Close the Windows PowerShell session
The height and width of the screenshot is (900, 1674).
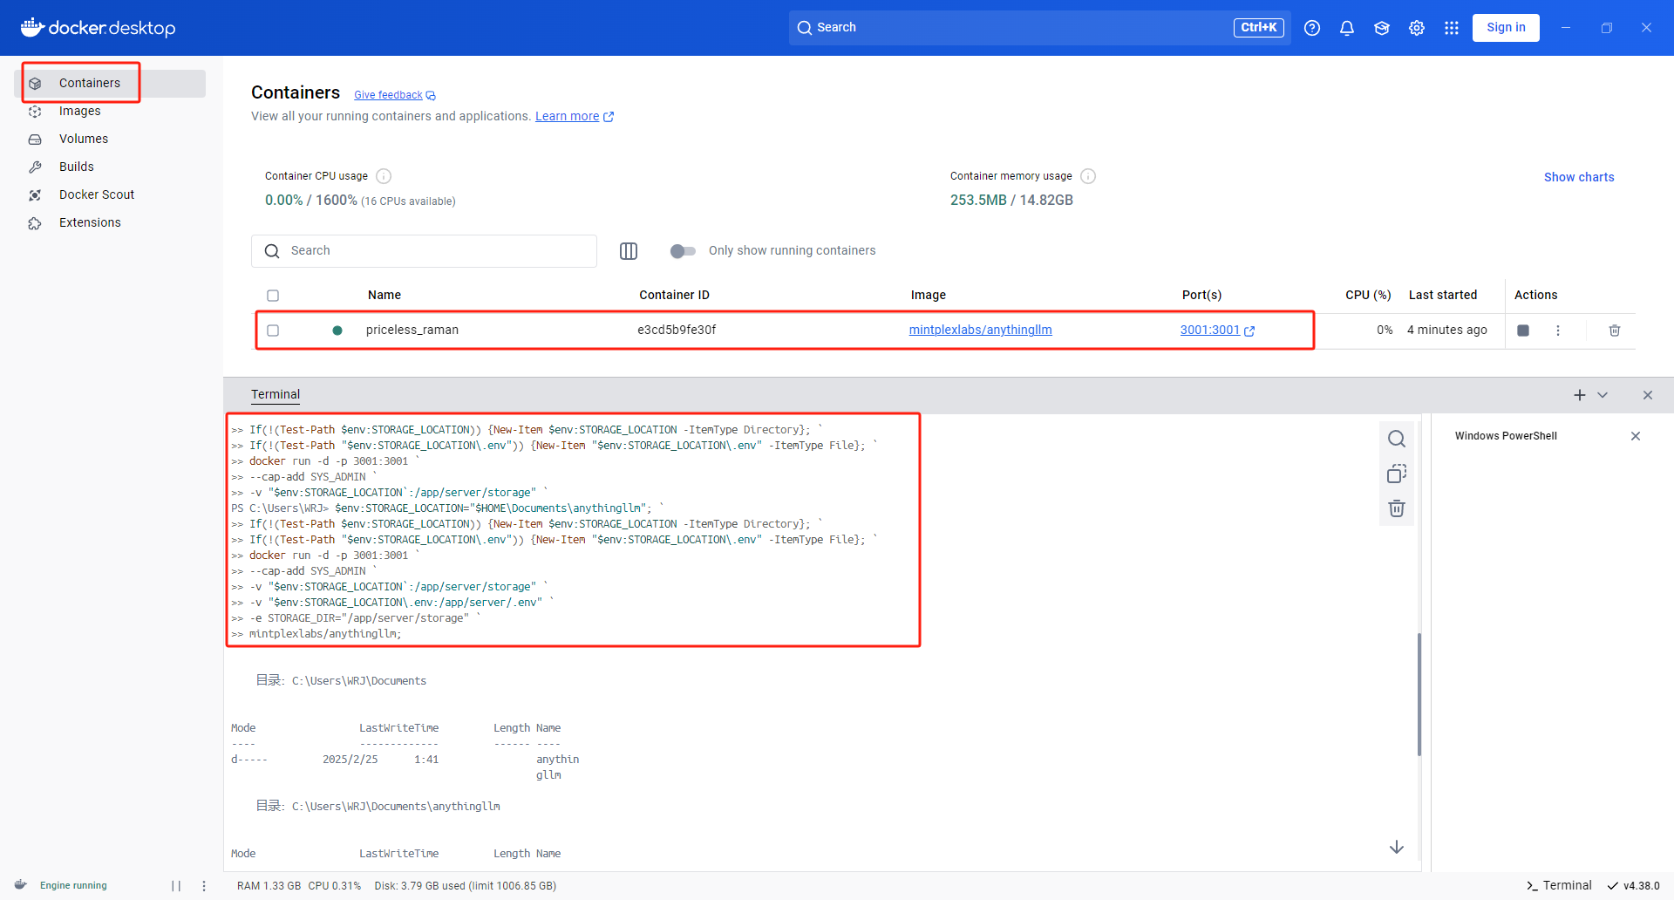[x=1636, y=436]
